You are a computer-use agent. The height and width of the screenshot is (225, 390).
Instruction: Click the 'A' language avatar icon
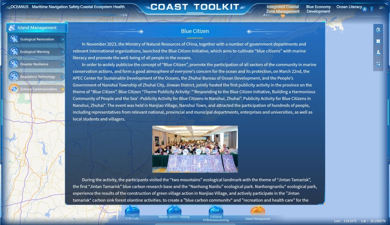pos(364,9)
